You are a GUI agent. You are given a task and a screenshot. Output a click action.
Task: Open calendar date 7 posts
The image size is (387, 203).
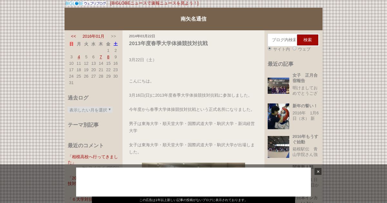click(x=101, y=57)
